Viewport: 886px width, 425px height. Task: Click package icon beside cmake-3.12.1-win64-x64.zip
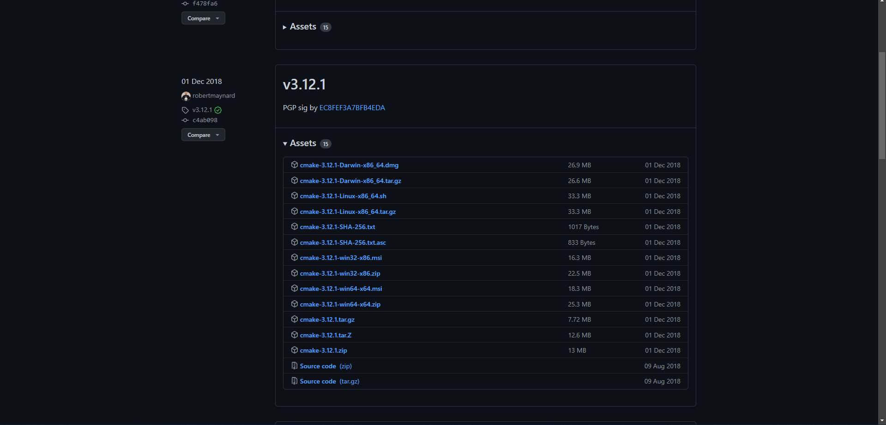coord(294,304)
